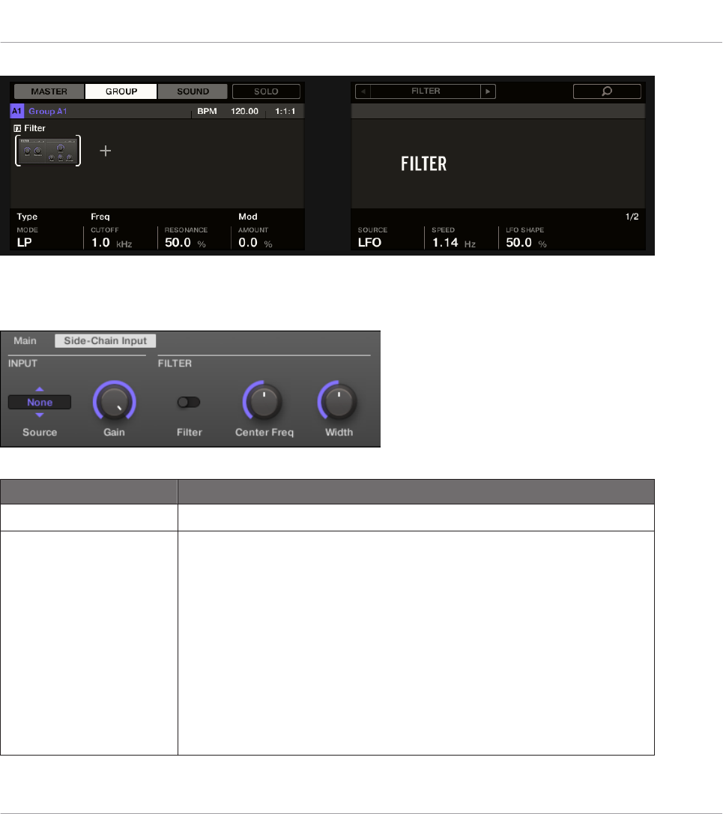Select the MASTER tab
The image size is (723, 814).
49,91
